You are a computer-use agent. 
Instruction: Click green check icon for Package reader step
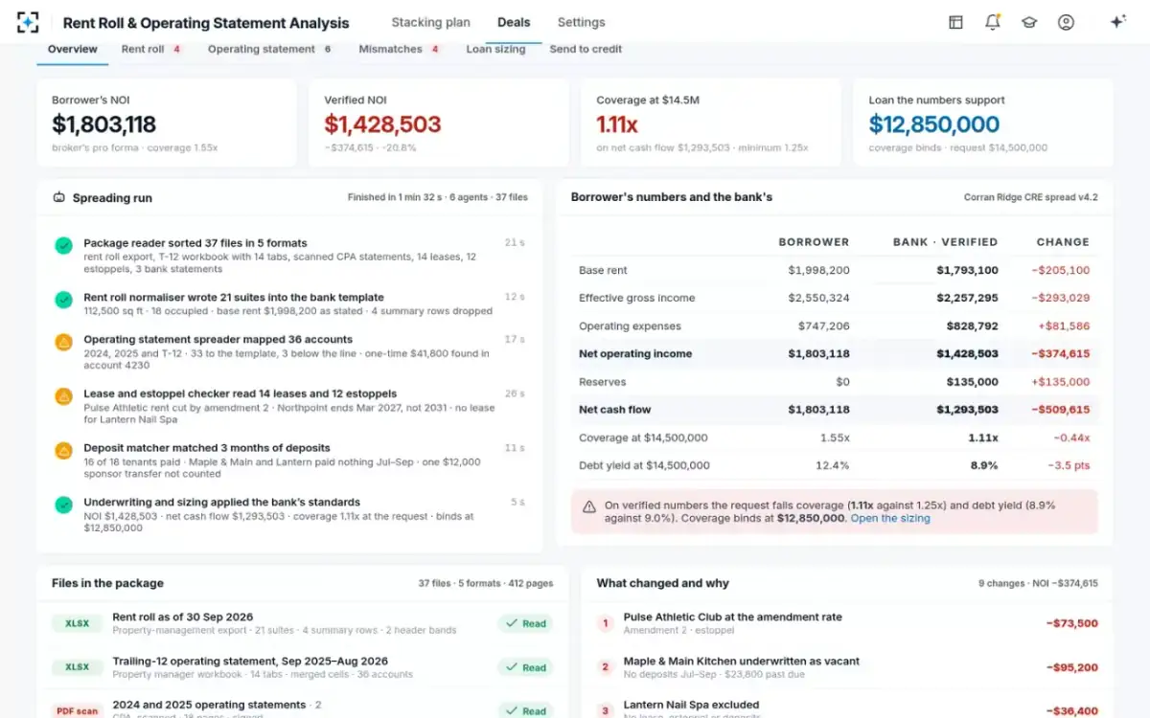pos(63,246)
